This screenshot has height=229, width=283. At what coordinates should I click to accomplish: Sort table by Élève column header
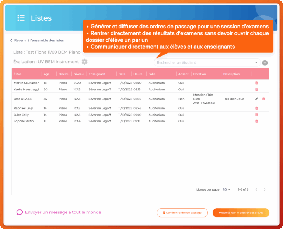point(18,74)
